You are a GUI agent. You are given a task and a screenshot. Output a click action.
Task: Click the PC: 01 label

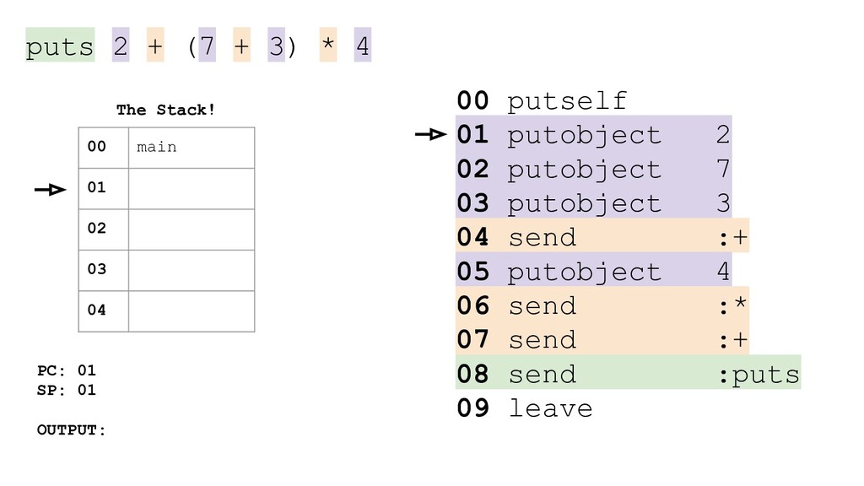(66, 370)
